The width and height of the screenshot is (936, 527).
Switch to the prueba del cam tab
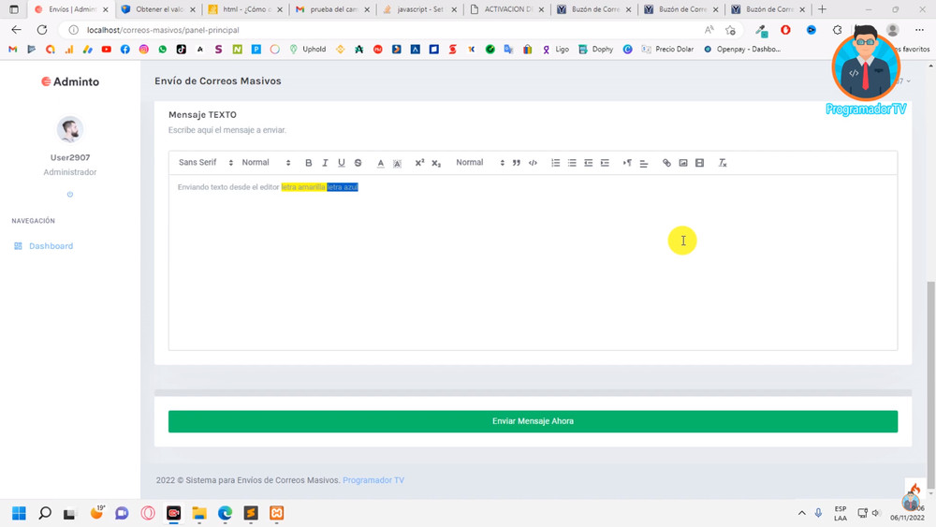(x=333, y=9)
